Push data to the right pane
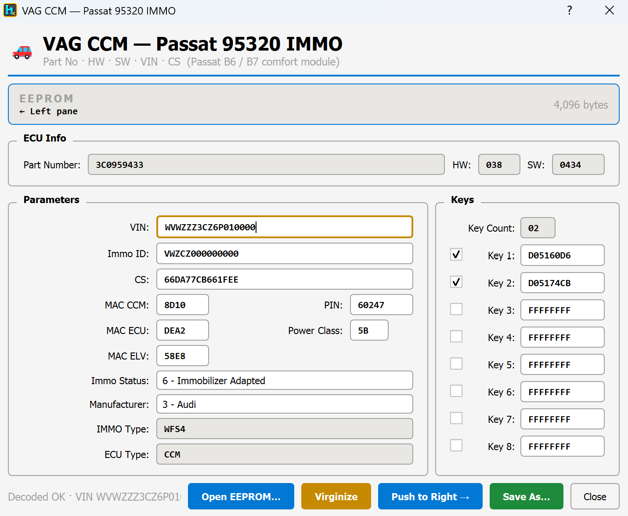 point(430,496)
